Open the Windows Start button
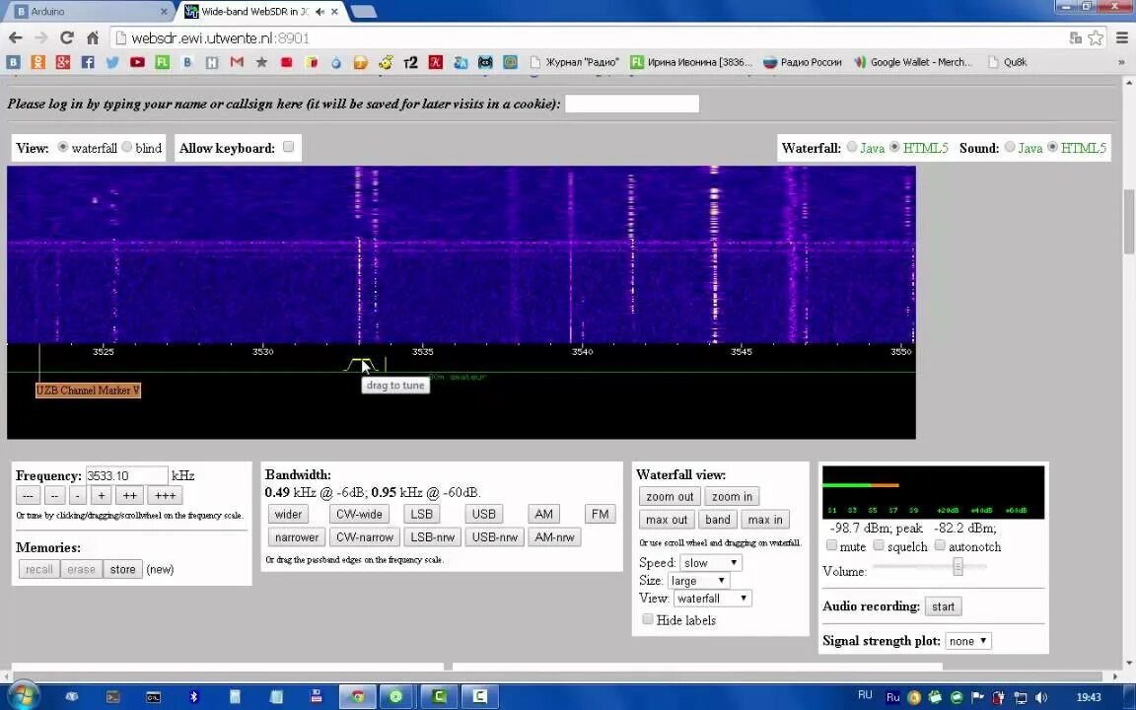1136x710 pixels. 23,696
